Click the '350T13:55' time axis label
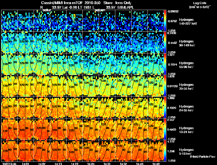This screenshot has height=165, width=217. tap(9, 164)
